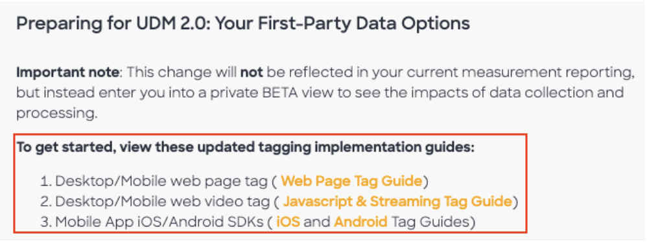Image resolution: width=647 pixels, height=242 pixels.
Task: Click the Desktop/Mobile web page tag text
Action: (x=161, y=181)
